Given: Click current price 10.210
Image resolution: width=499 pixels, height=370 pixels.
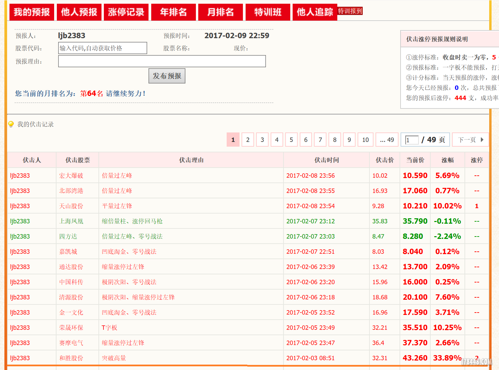Looking at the screenshot, I should coord(415,206).
